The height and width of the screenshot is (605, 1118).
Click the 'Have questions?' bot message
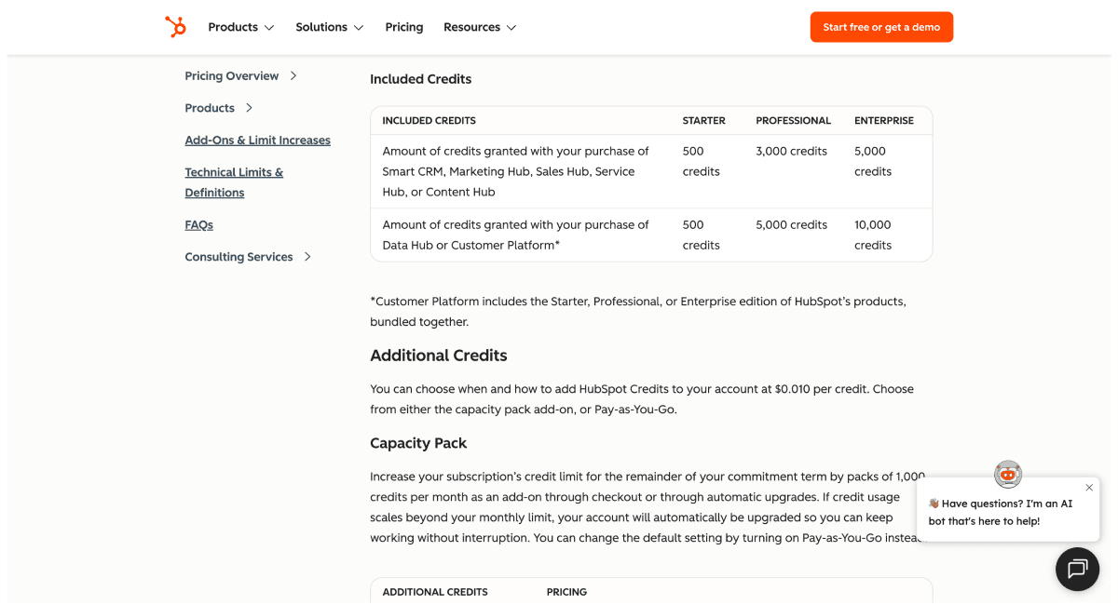click(x=1001, y=512)
